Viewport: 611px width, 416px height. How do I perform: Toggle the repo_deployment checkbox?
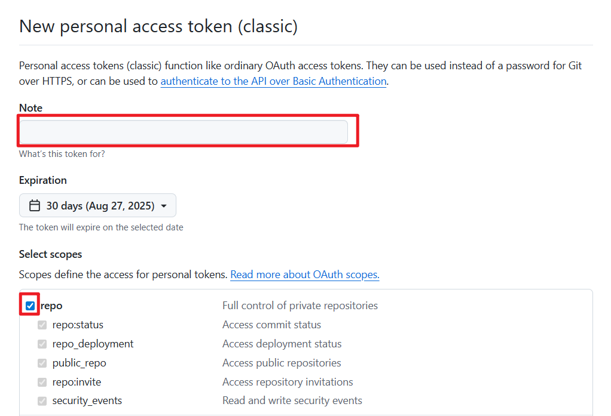pos(42,344)
